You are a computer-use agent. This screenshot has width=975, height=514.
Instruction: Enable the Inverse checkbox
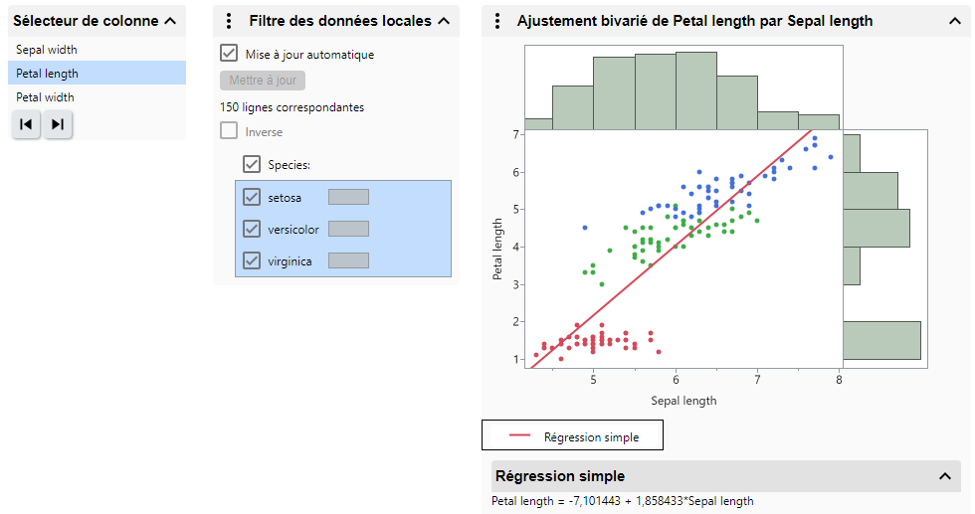pos(229,131)
